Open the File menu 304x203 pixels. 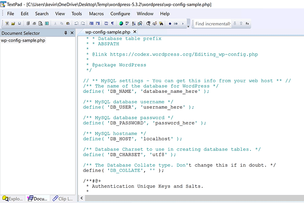point(10,14)
